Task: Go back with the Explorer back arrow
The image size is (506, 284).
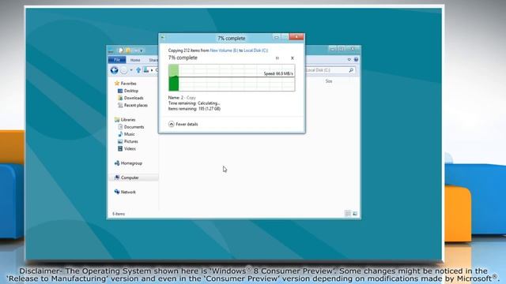Action: pos(114,70)
